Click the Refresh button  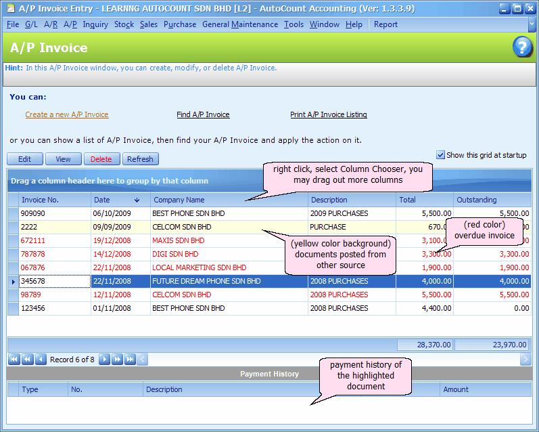[140, 159]
